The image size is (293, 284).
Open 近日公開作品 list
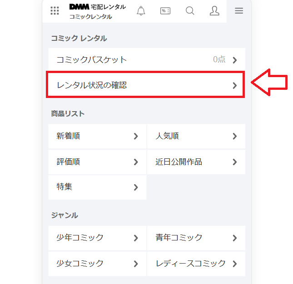[x=196, y=162]
